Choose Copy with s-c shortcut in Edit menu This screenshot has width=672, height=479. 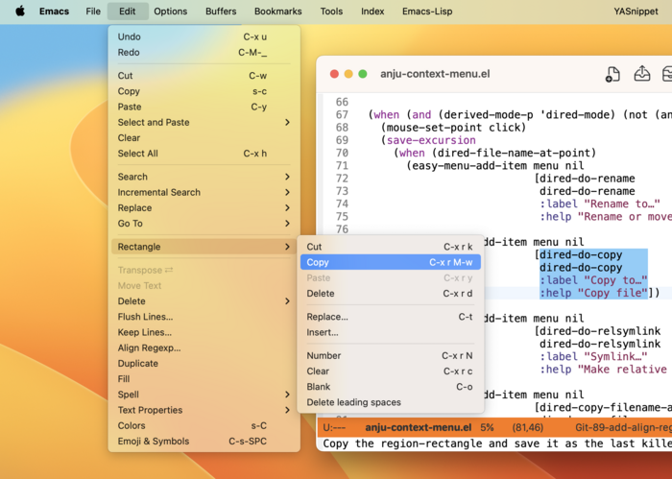[x=204, y=91]
